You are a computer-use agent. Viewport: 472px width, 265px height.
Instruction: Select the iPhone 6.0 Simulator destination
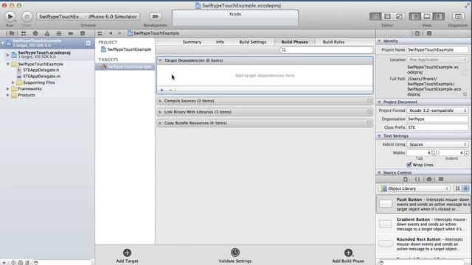tap(113, 16)
